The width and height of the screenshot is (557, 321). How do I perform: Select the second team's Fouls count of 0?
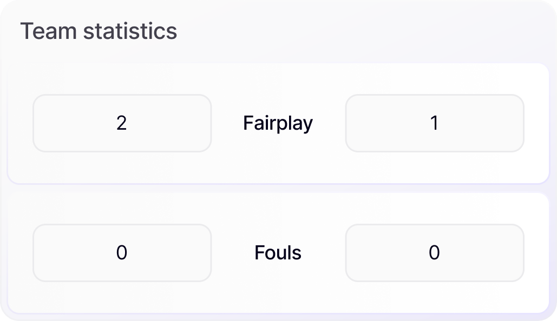pos(434,253)
